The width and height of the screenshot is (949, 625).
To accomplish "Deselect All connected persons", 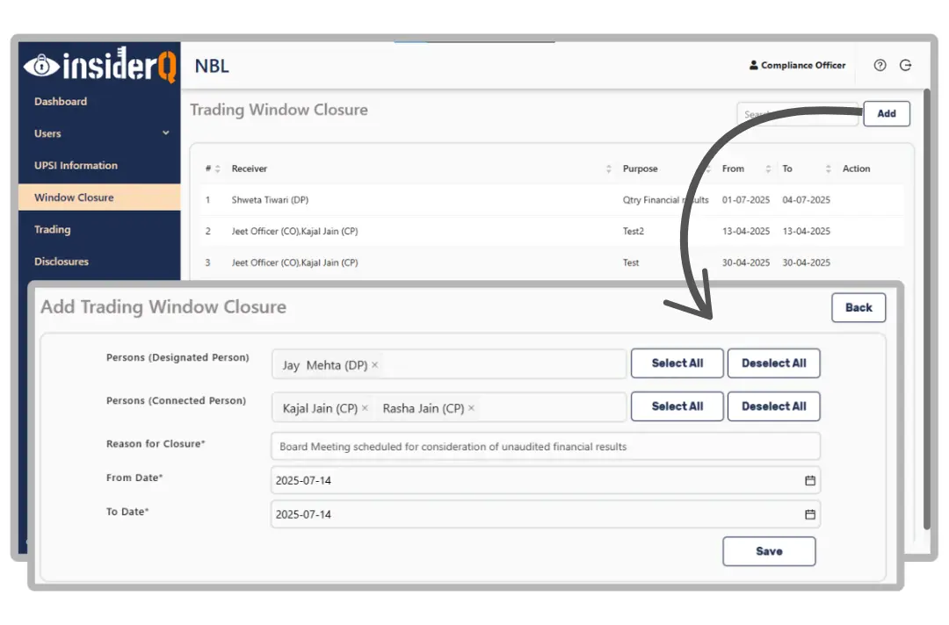I will [x=773, y=406].
